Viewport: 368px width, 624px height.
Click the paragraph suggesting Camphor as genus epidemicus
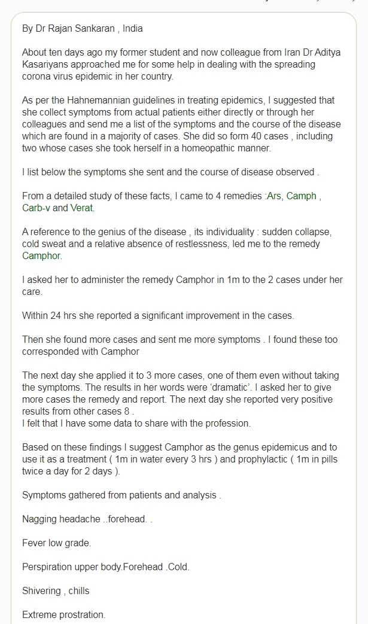[180, 459]
